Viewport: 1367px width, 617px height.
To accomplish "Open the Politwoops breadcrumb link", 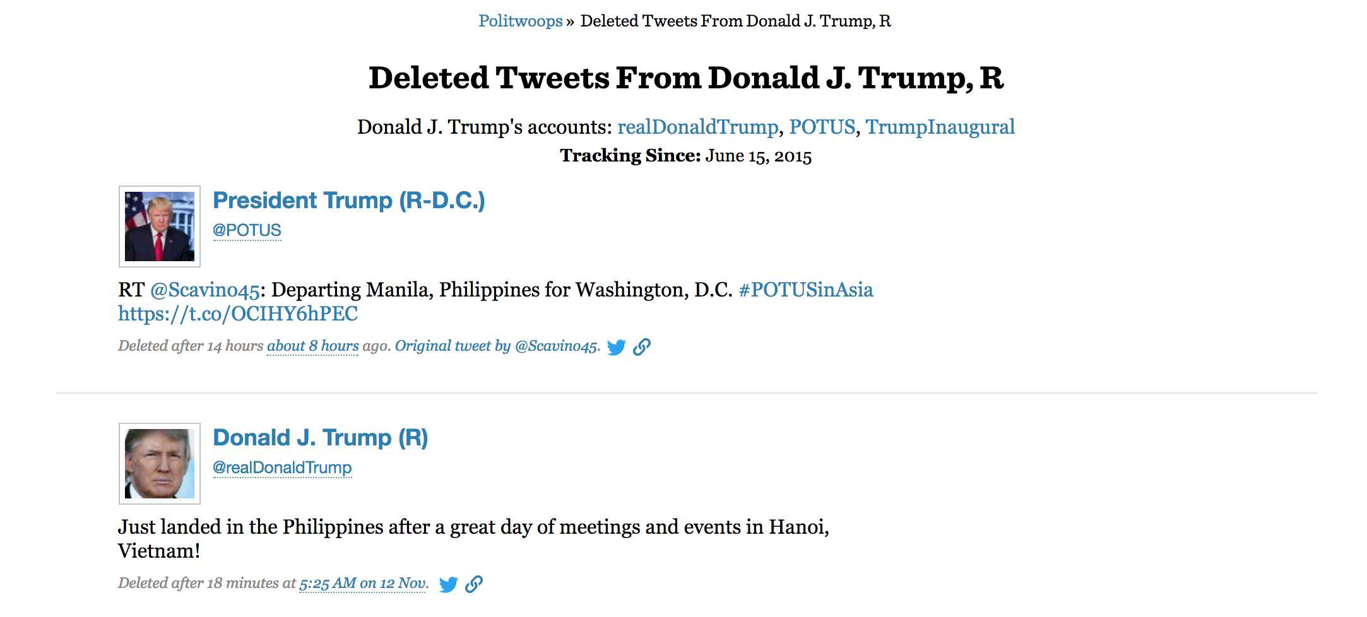I will (520, 21).
